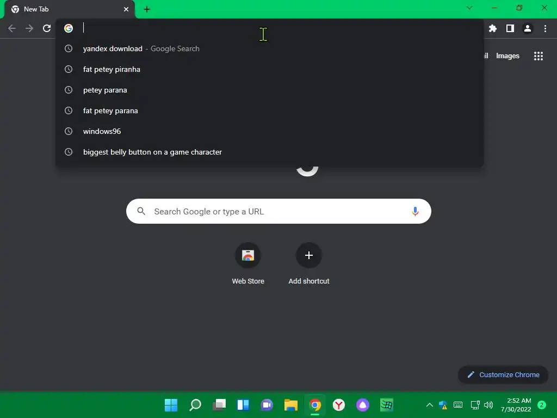Open Chrome three-dot menu
The image size is (557, 418).
coord(545,28)
